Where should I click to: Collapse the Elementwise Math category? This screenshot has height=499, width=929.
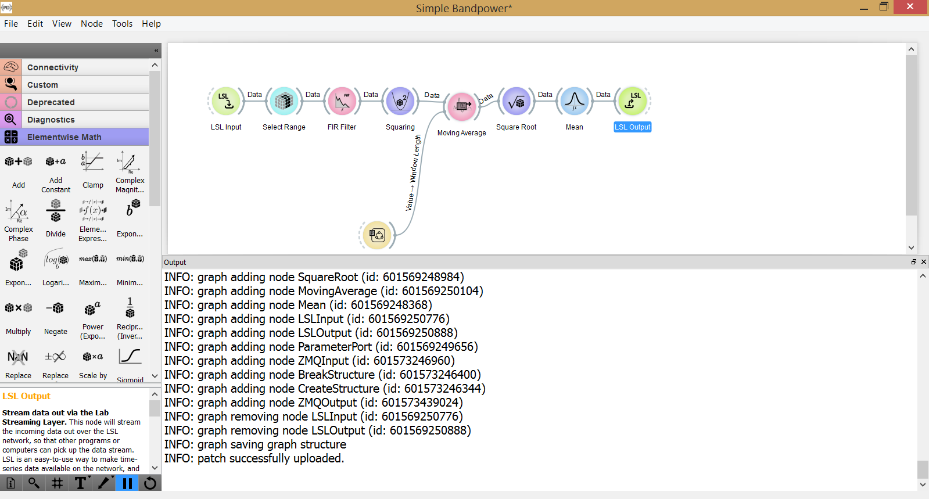pos(74,137)
